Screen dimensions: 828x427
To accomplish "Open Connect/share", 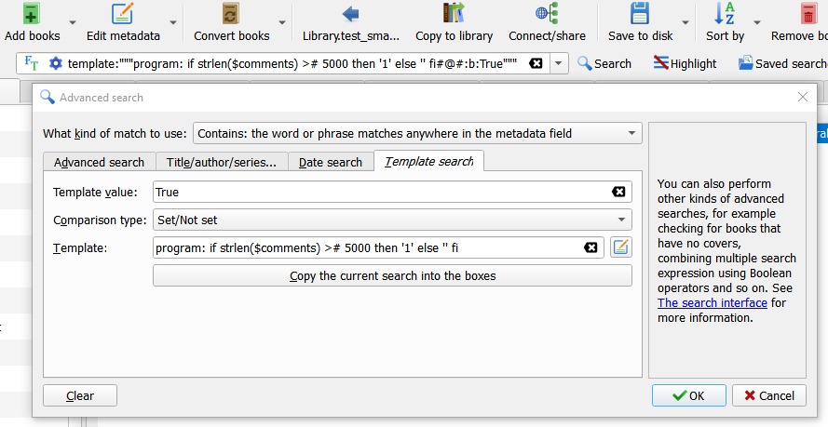I will pyautogui.click(x=547, y=14).
